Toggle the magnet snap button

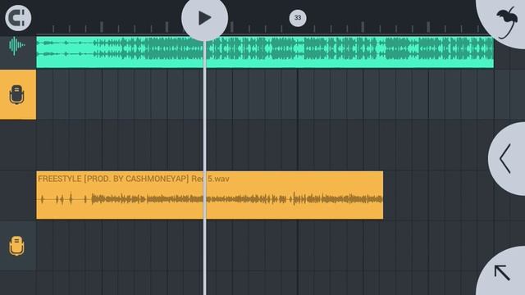point(18,18)
